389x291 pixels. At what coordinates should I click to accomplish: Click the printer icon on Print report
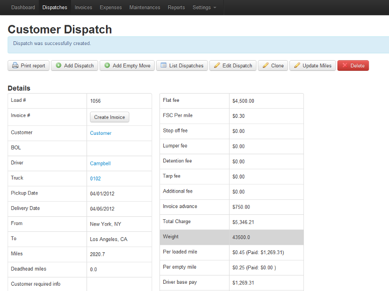click(15, 65)
